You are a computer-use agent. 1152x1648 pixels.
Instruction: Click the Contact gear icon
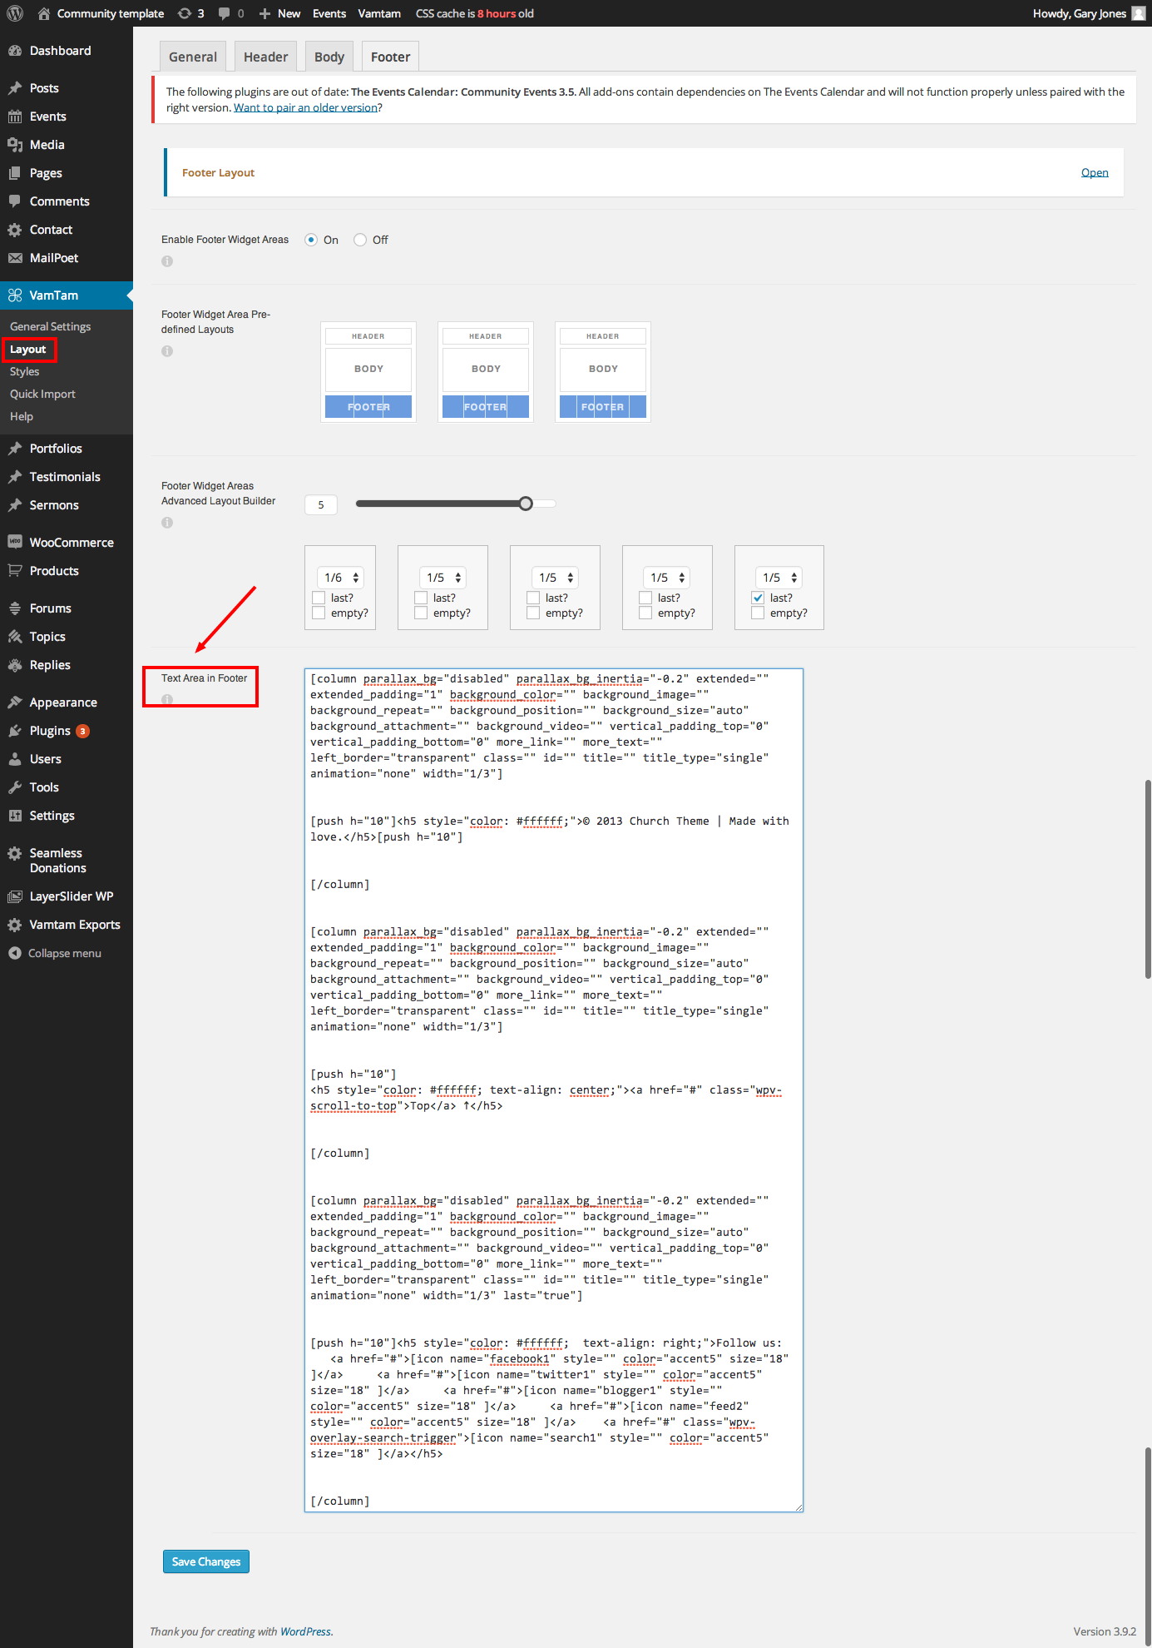pos(15,230)
